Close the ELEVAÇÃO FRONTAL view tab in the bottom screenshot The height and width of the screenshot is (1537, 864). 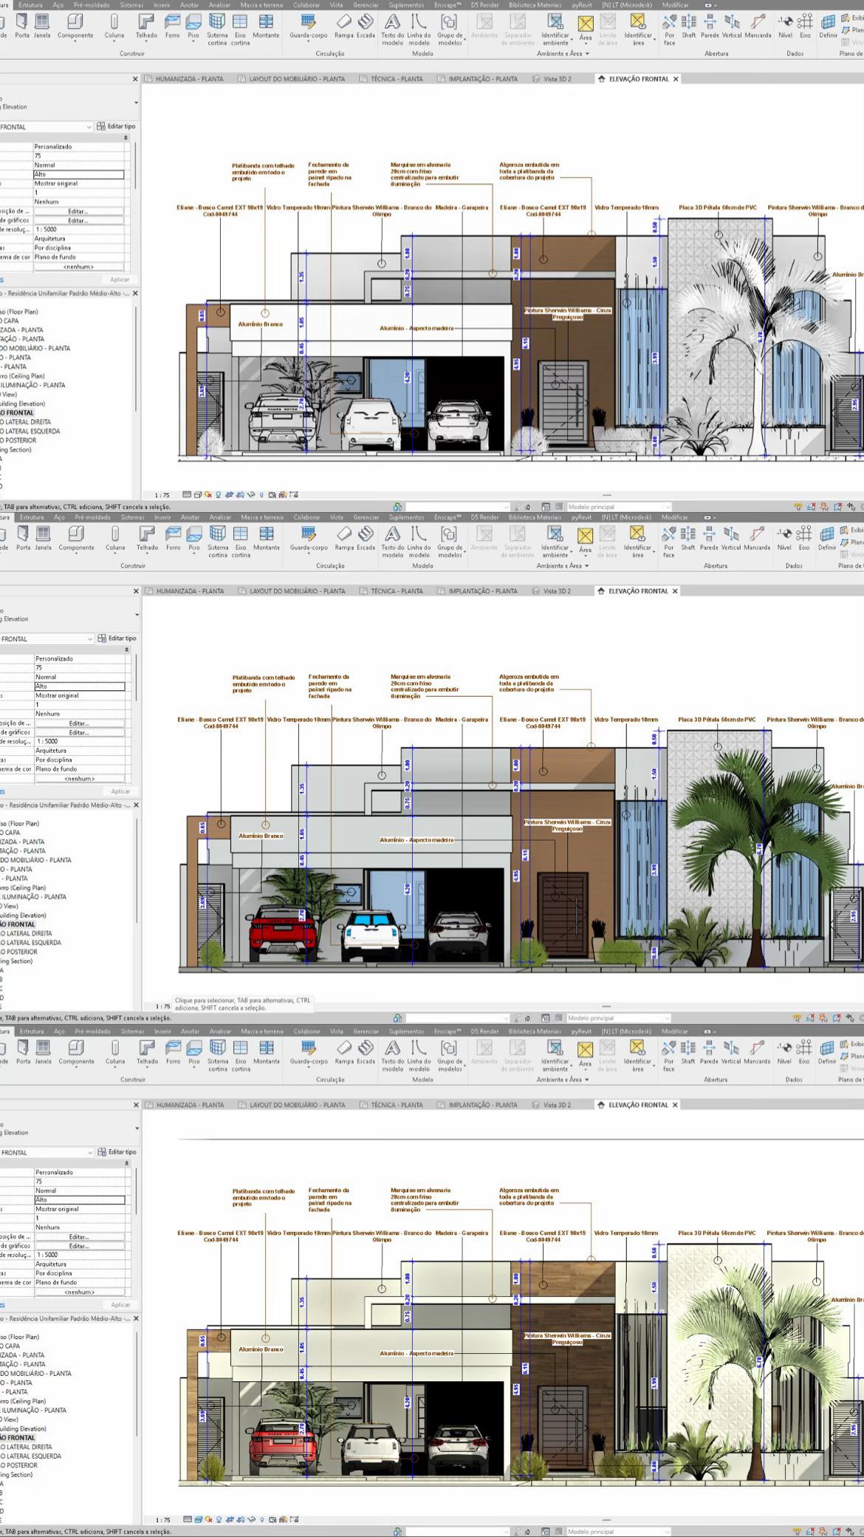click(675, 1105)
